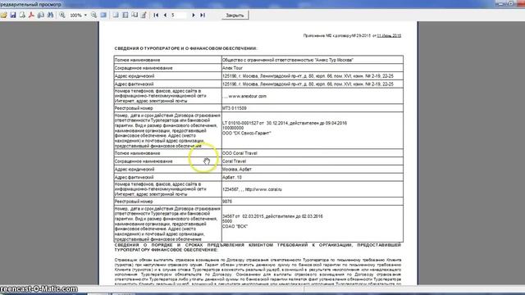Open page settings toolbar icon

pos(135,15)
